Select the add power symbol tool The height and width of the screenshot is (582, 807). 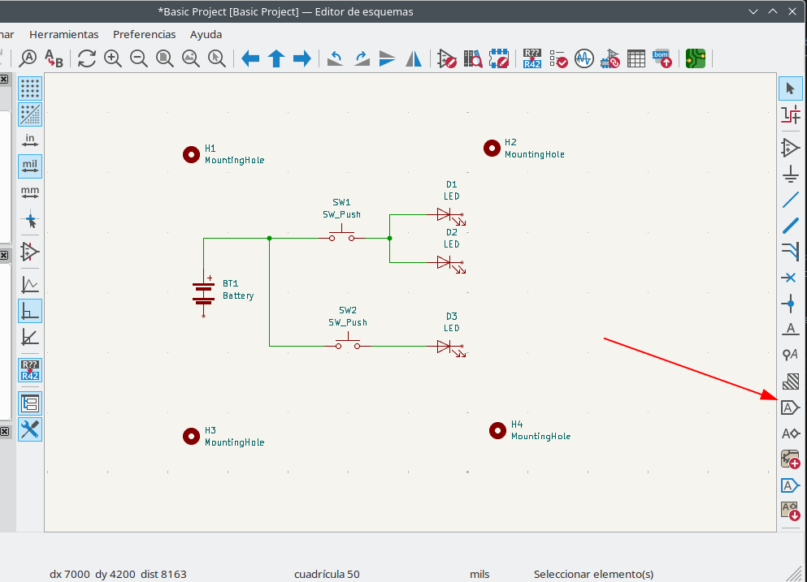click(790, 174)
